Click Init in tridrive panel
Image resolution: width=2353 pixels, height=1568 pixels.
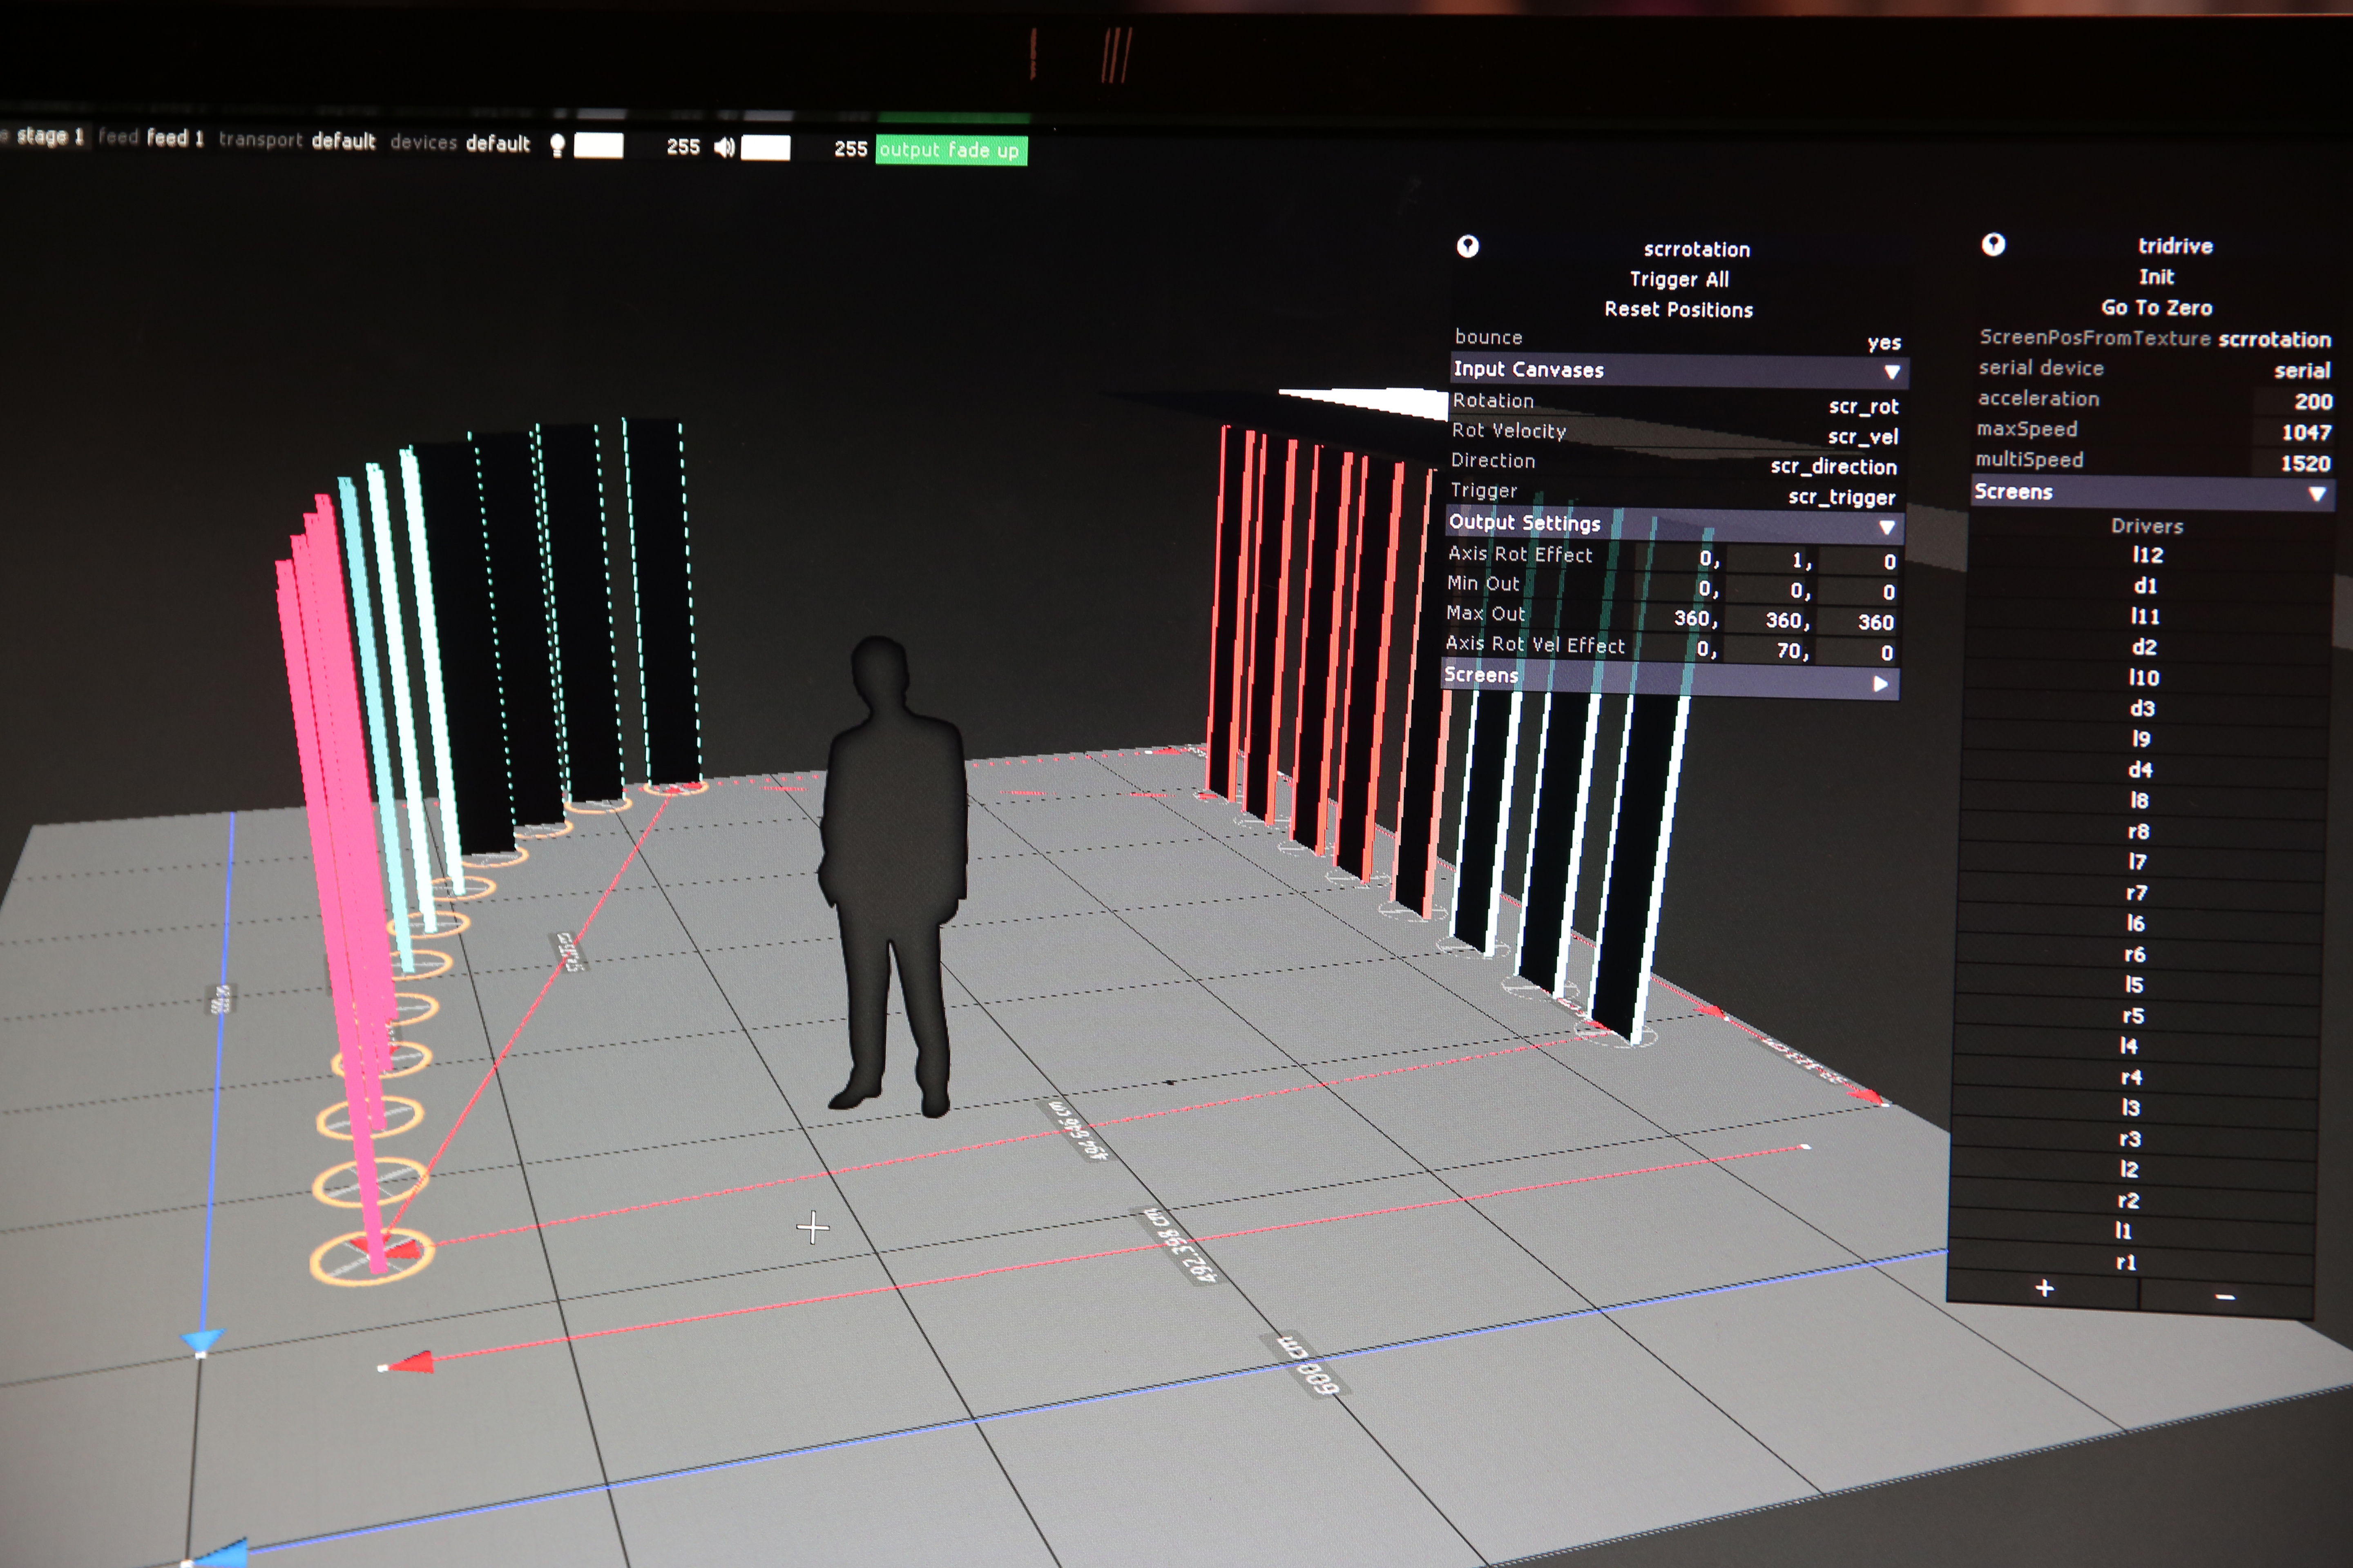coord(2156,276)
